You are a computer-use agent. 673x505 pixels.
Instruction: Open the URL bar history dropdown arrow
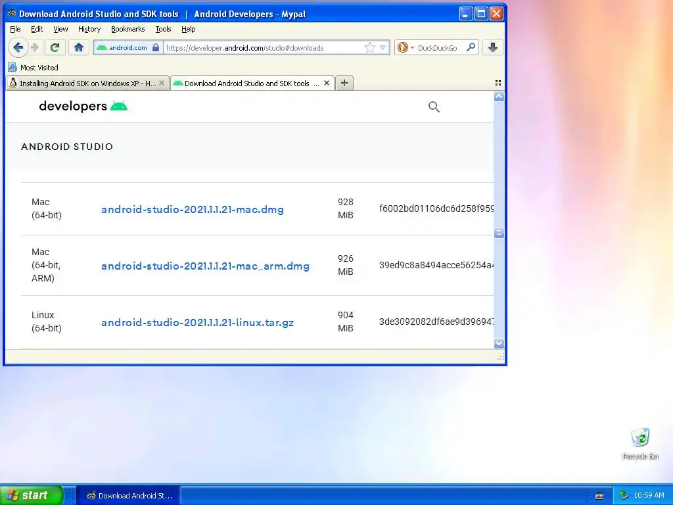(x=383, y=47)
